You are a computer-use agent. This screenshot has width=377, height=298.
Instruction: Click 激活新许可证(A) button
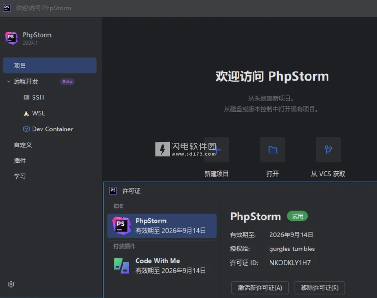pos(260,288)
